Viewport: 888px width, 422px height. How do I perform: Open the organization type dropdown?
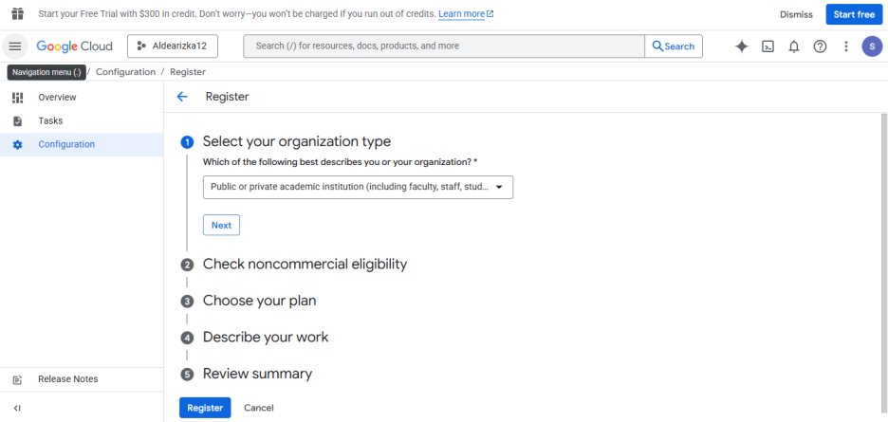click(x=358, y=187)
